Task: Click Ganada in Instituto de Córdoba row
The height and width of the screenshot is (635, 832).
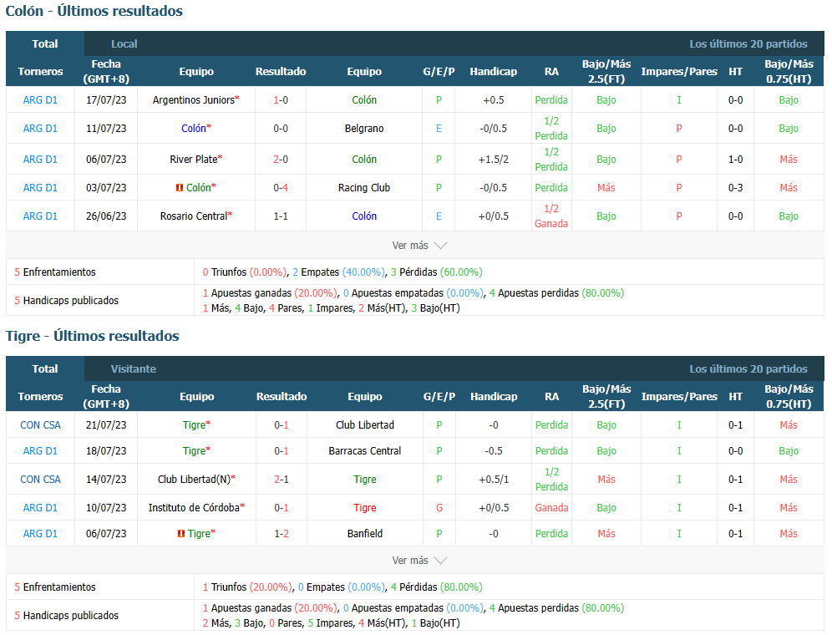Action: pyautogui.click(x=551, y=507)
